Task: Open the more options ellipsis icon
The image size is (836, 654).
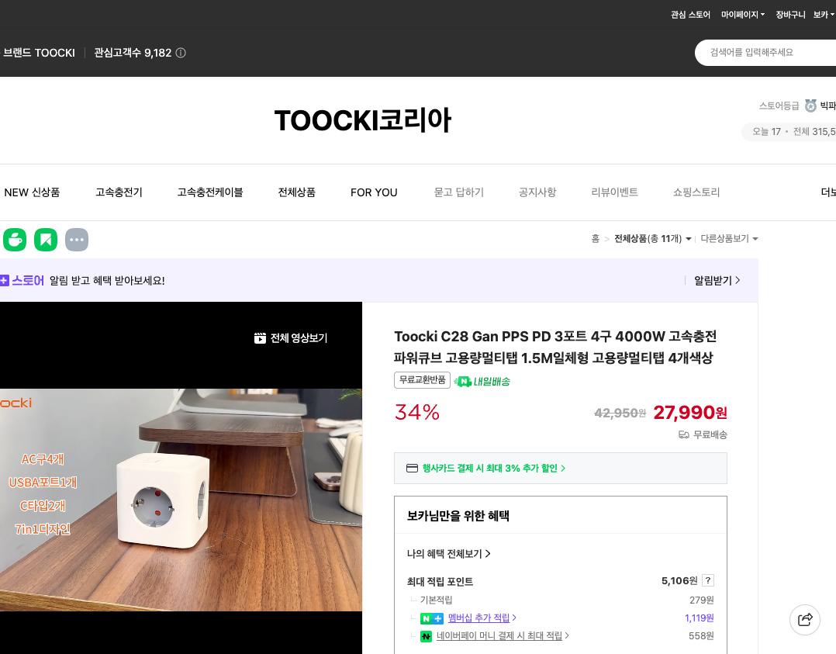Action: pos(76,239)
